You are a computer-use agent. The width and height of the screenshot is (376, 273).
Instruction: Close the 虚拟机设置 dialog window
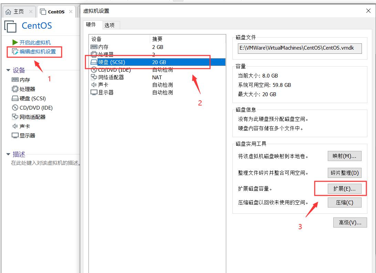368,11
